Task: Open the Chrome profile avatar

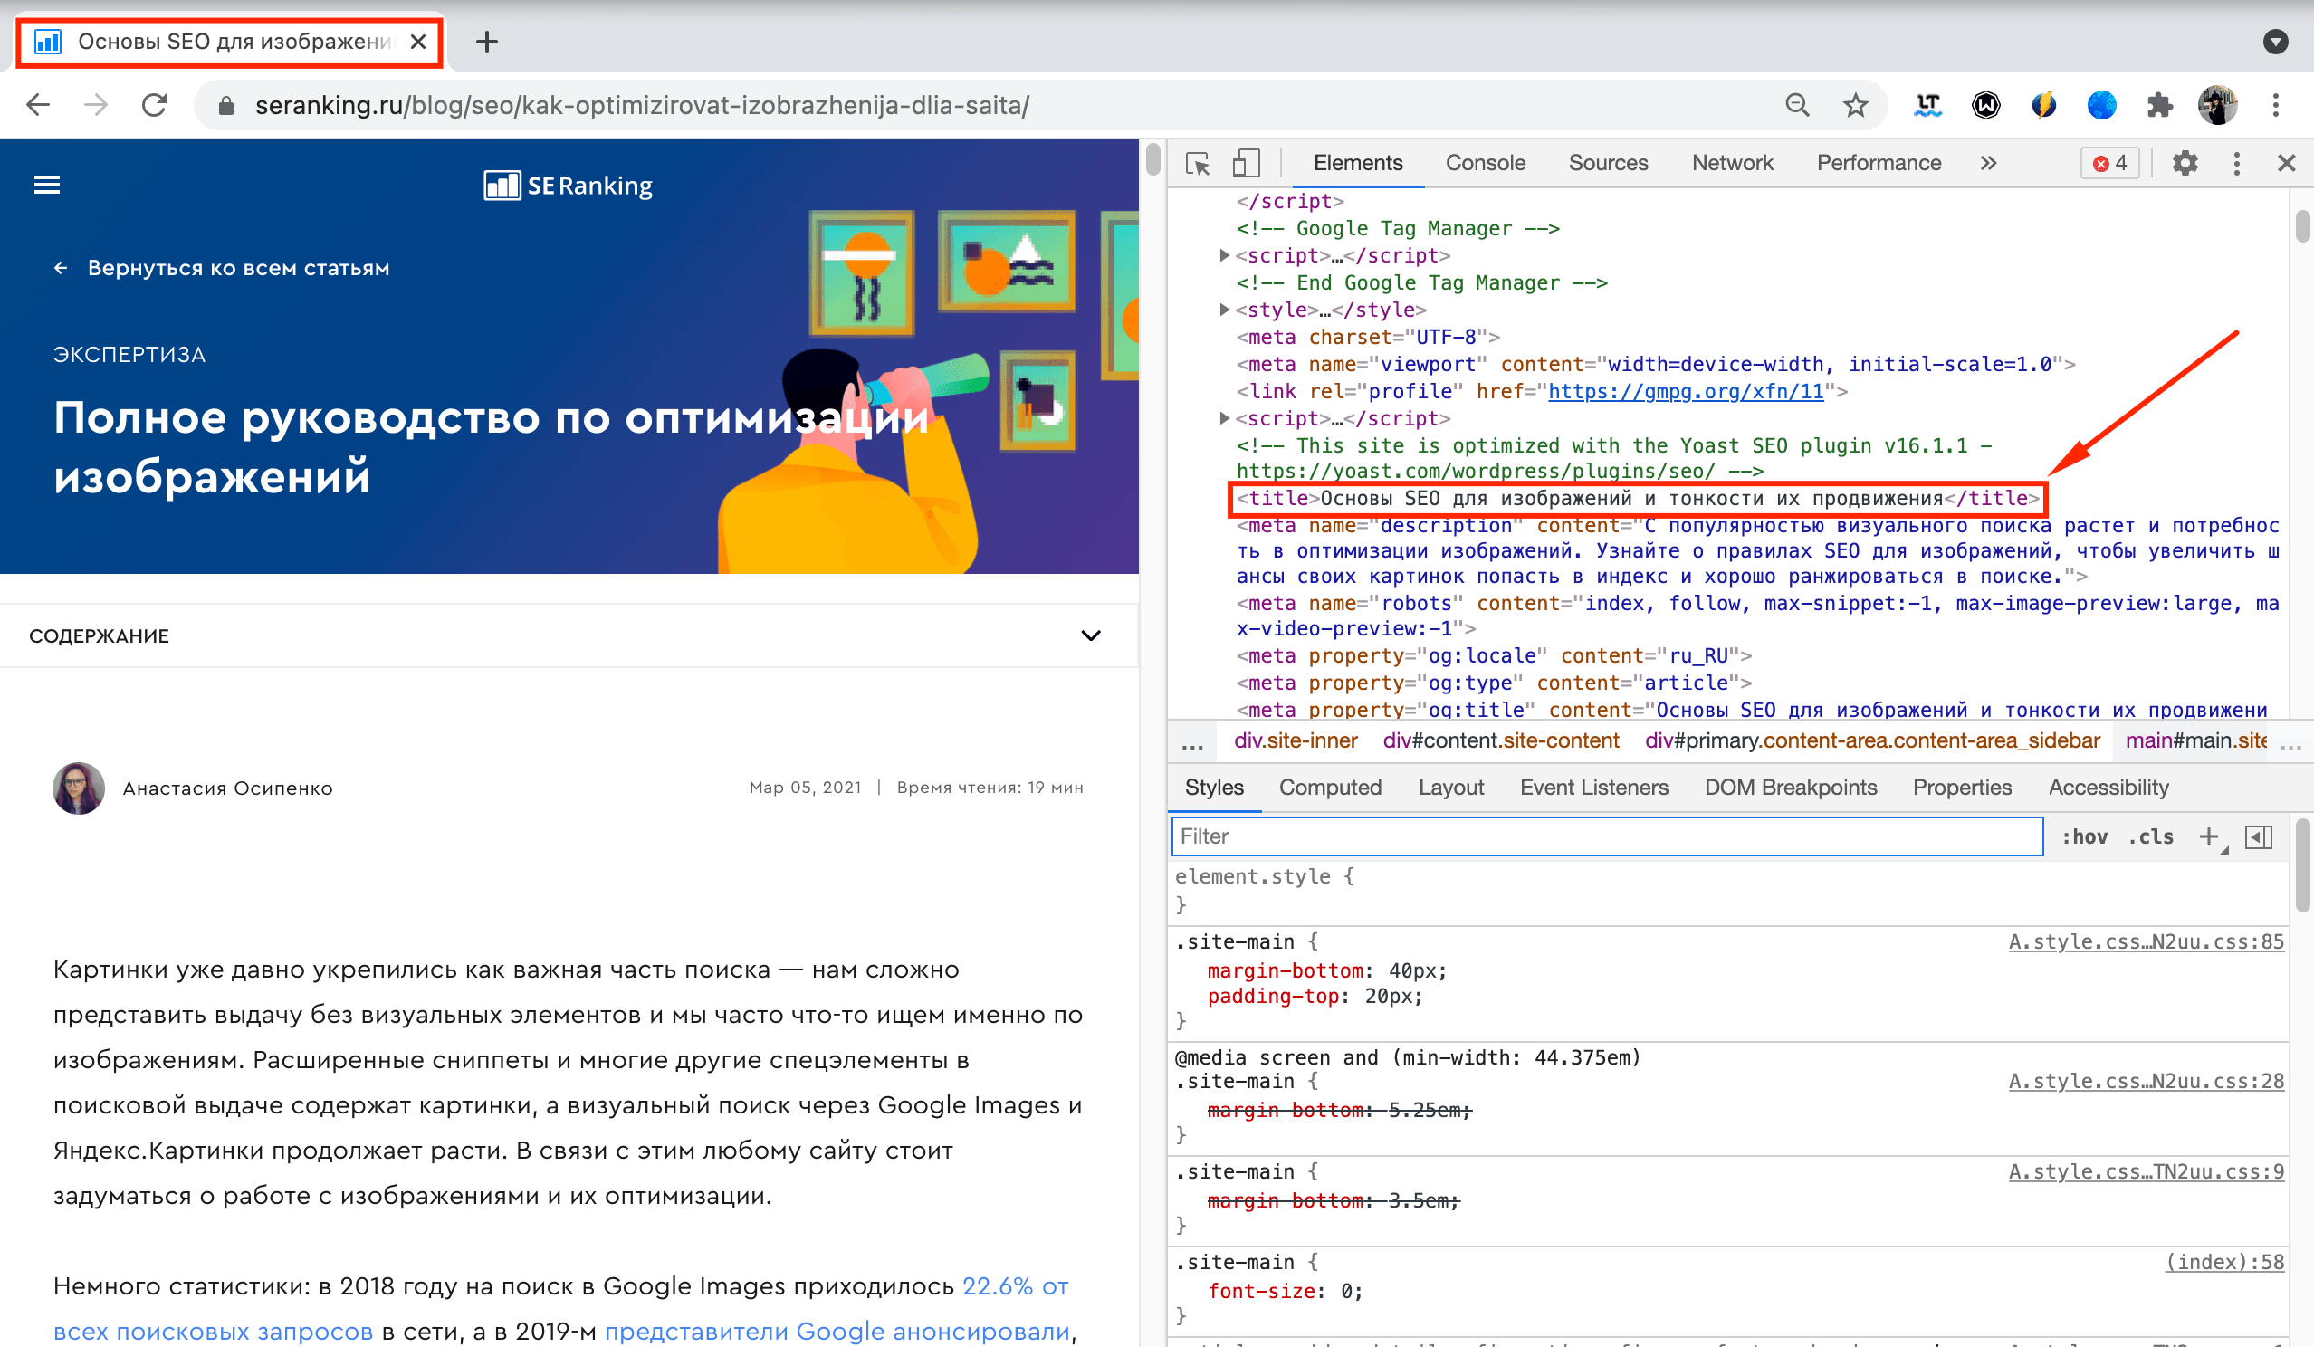Action: [x=2216, y=105]
